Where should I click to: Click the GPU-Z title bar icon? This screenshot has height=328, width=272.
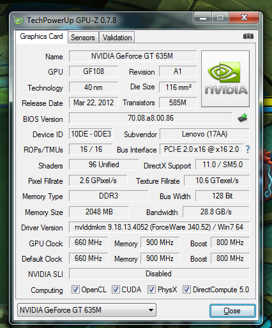19,20
